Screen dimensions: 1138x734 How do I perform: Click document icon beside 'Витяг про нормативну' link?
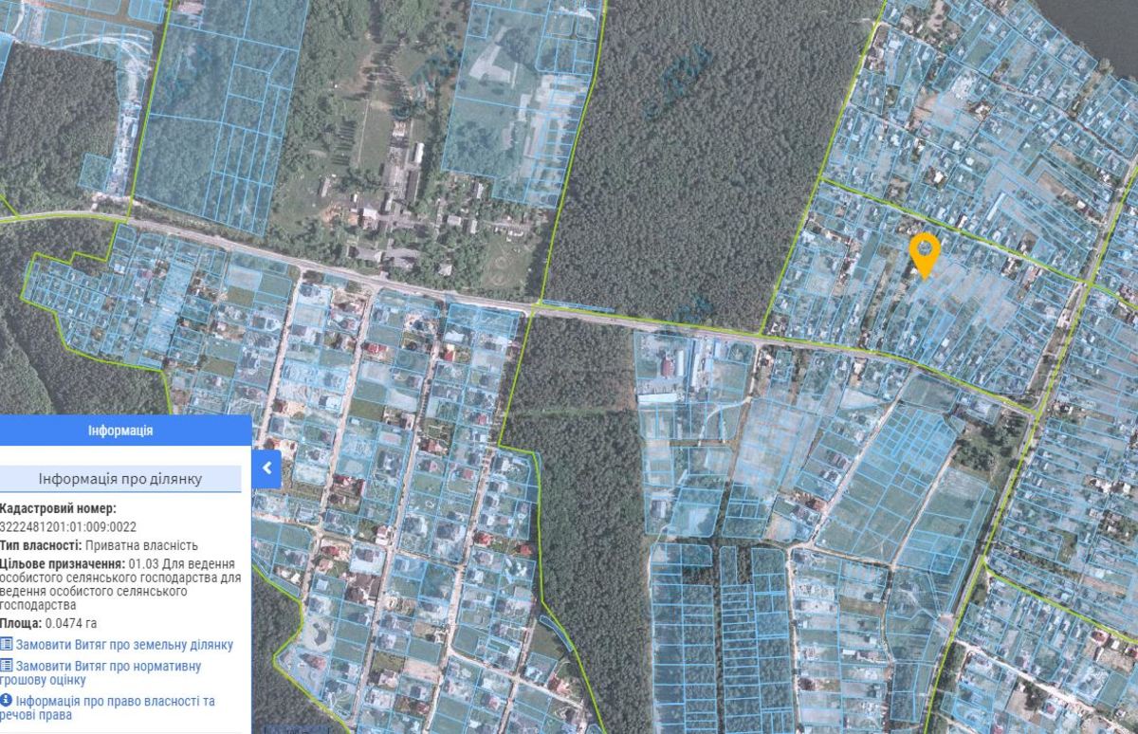[7, 666]
